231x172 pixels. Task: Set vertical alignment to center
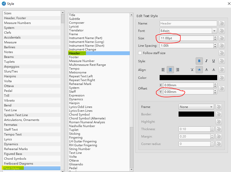pyautogui.click(x=199, y=70)
